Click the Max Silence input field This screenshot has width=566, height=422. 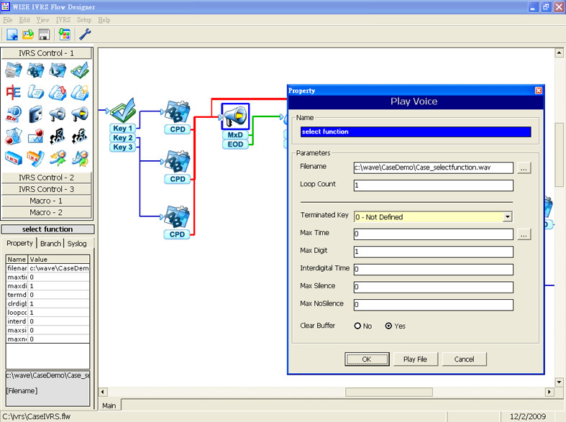(x=433, y=287)
